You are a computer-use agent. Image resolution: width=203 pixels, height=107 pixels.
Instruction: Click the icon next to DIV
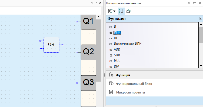click(111, 67)
